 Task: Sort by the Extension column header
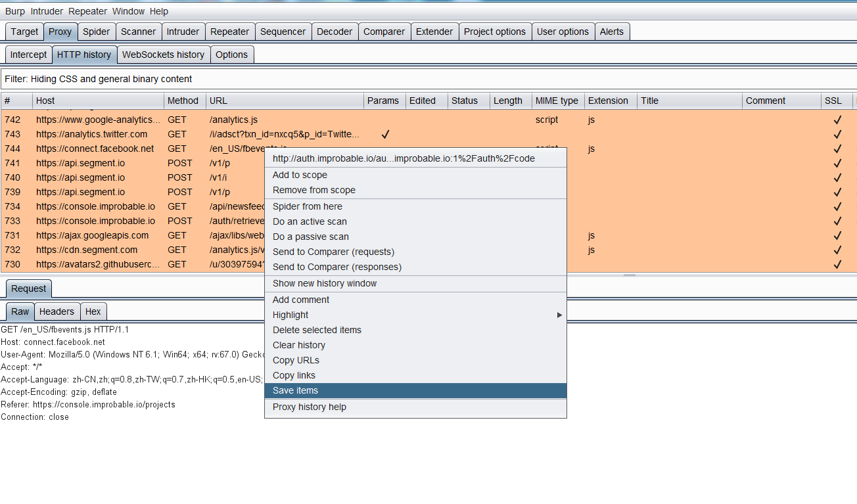611,101
